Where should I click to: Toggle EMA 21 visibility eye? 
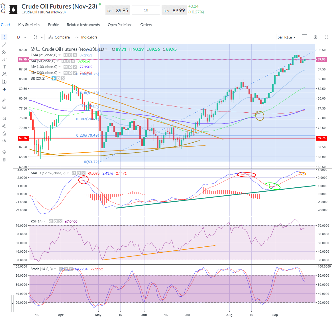(66, 55)
